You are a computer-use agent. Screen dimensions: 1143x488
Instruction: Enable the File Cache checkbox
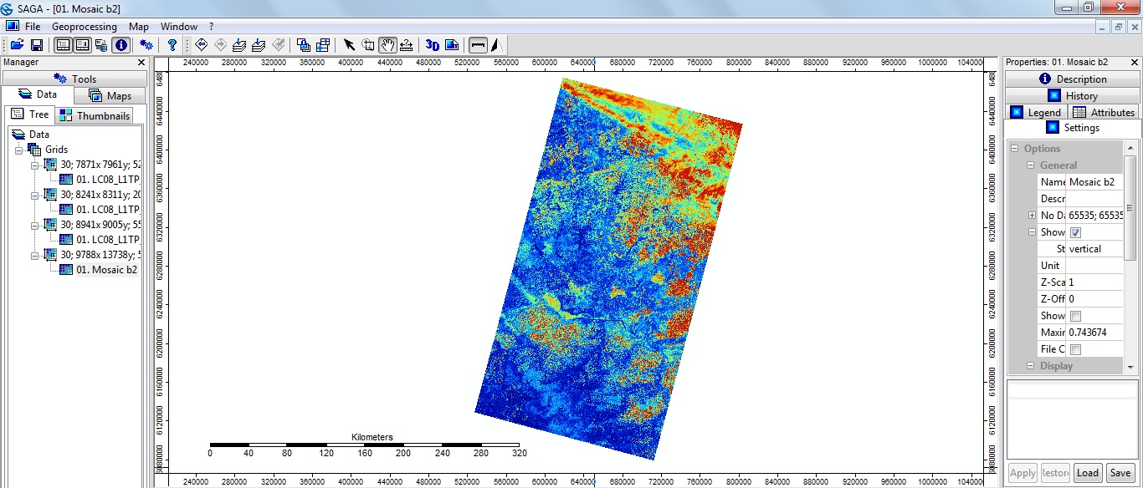point(1076,349)
